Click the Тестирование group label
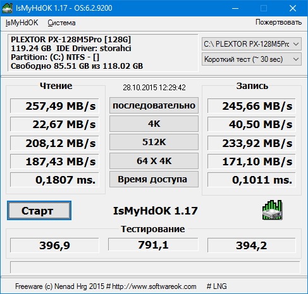The image size is (308, 294). click(x=153, y=229)
